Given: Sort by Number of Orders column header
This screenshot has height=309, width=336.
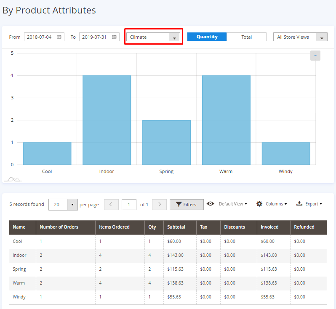Looking at the screenshot, I should tap(59, 227).
